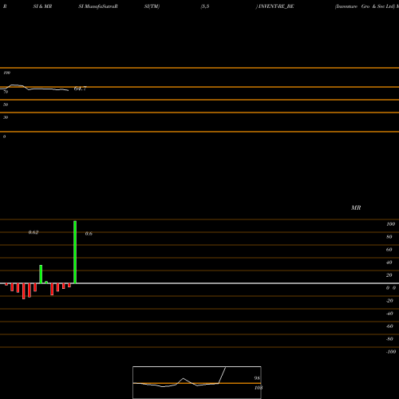
Task: Click the -40 label on the MR axis
Action: click(389, 314)
